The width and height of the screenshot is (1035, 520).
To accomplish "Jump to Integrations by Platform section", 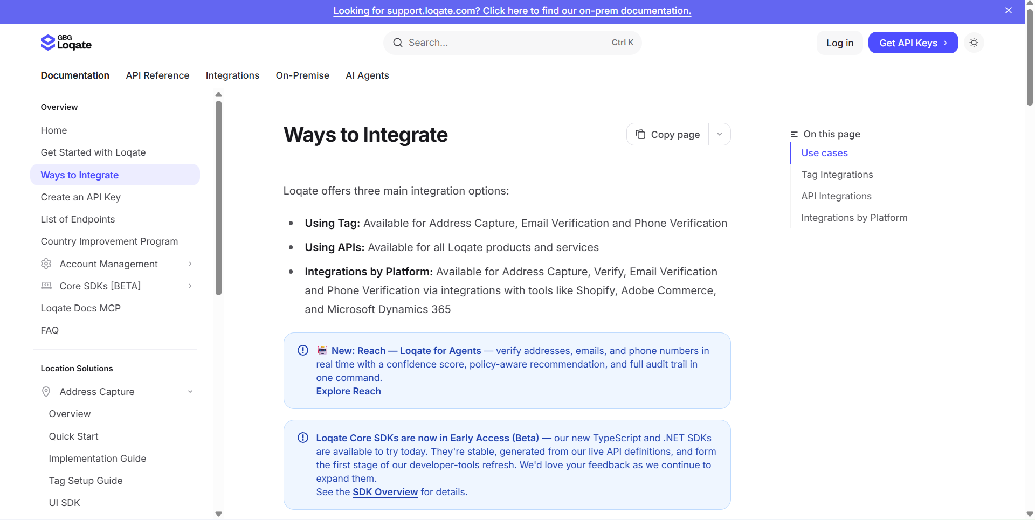I will pos(854,218).
